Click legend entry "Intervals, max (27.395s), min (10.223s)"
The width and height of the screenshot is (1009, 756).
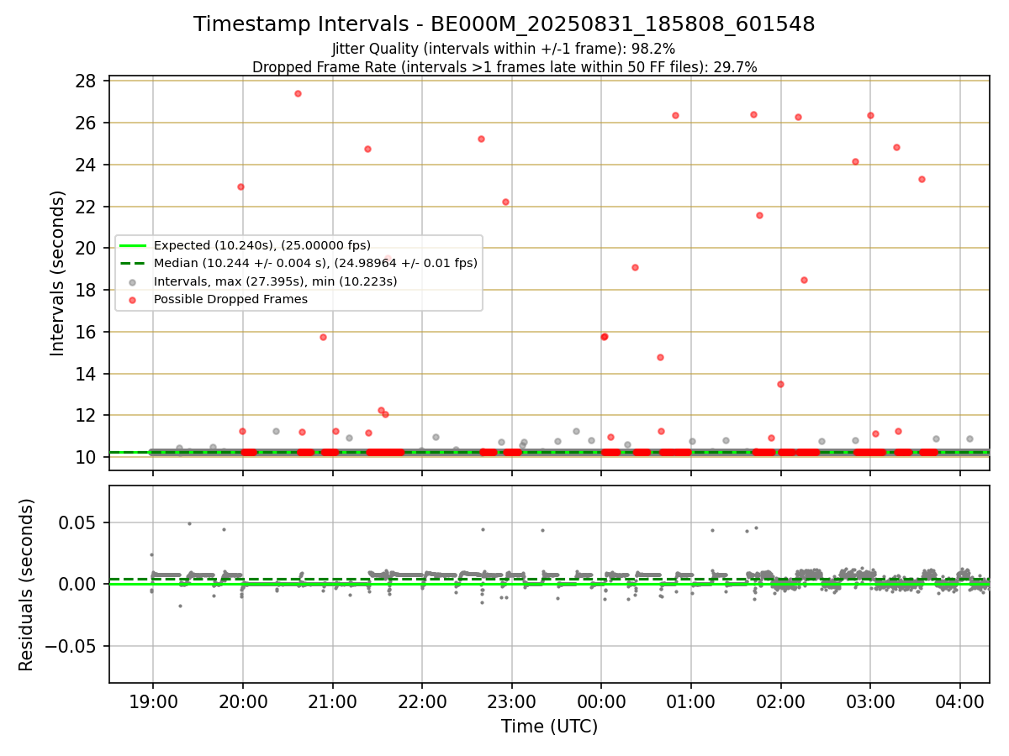(276, 281)
